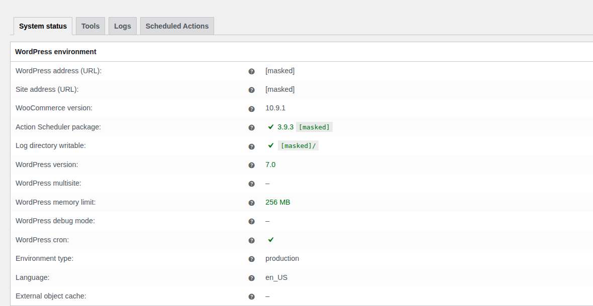Click help icon for WordPress version

[x=251, y=165]
